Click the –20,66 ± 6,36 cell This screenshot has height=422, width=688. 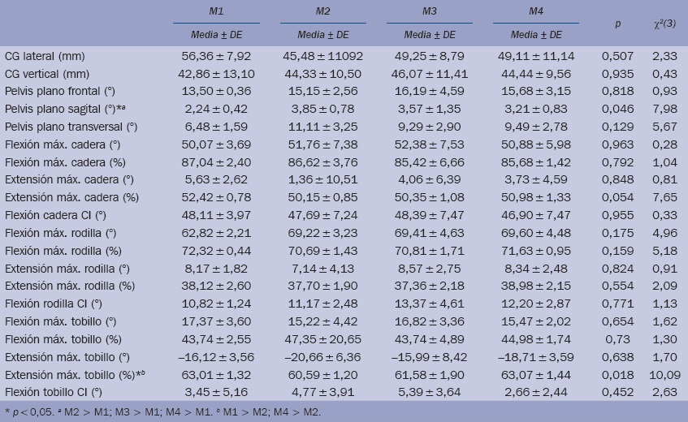point(323,356)
